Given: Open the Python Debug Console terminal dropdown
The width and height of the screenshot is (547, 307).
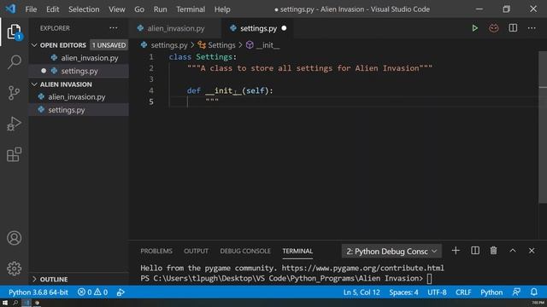Looking at the screenshot, I should (x=391, y=251).
